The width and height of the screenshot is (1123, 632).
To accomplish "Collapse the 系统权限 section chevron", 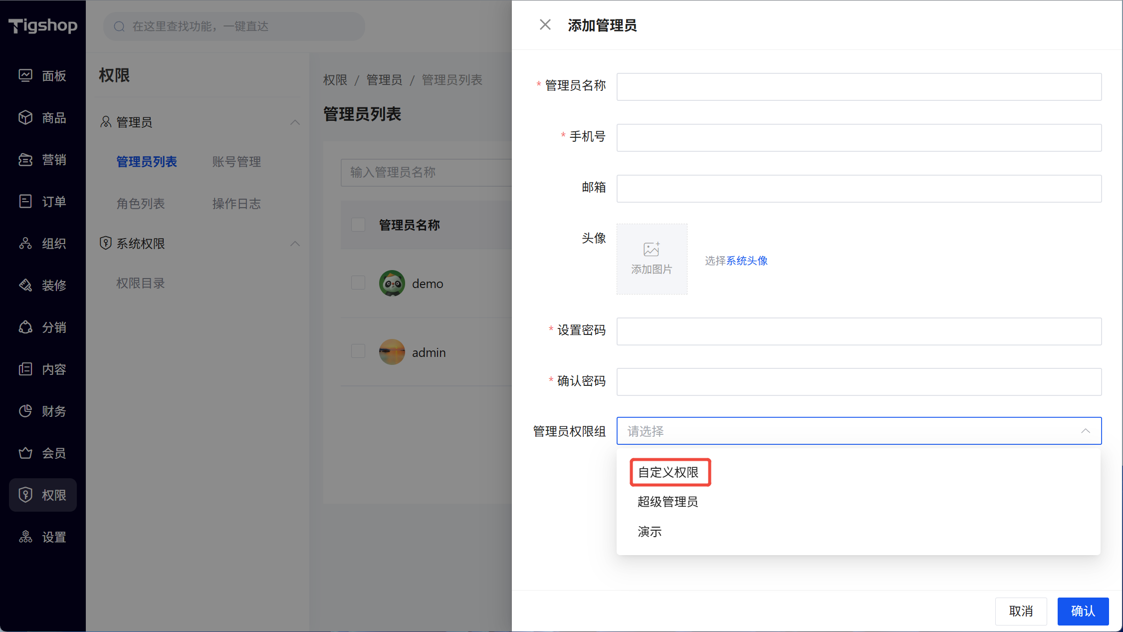I will pos(295,244).
